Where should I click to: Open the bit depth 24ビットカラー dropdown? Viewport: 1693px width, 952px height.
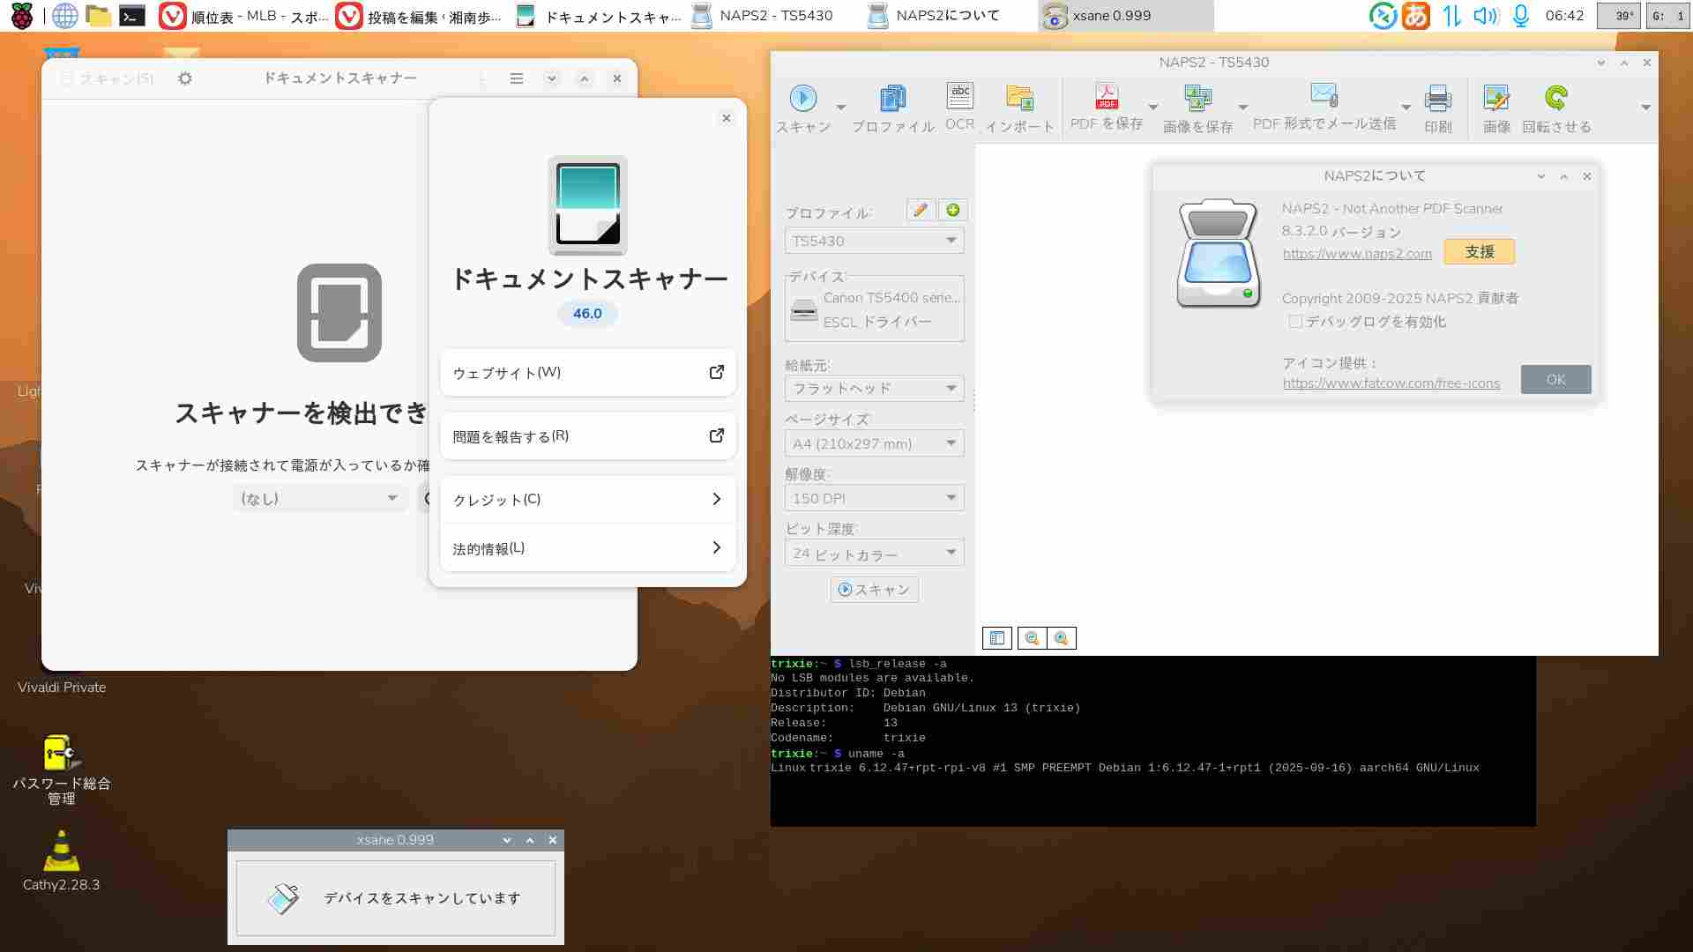(875, 553)
